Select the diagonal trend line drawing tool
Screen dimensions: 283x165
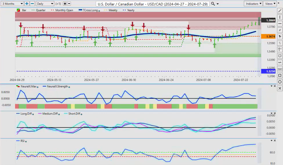[280, 11]
